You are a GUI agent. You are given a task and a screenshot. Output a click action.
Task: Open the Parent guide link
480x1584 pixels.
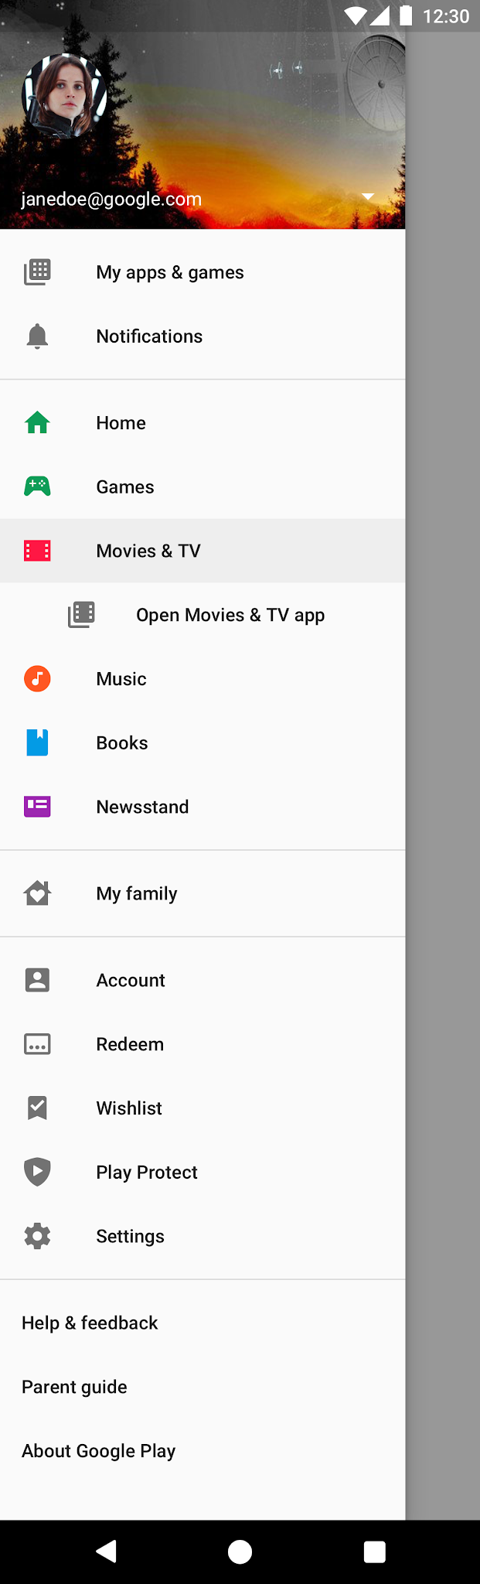click(203, 1387)
